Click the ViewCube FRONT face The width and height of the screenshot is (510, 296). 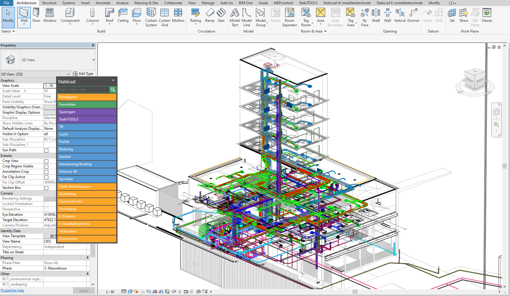(470, 80)
